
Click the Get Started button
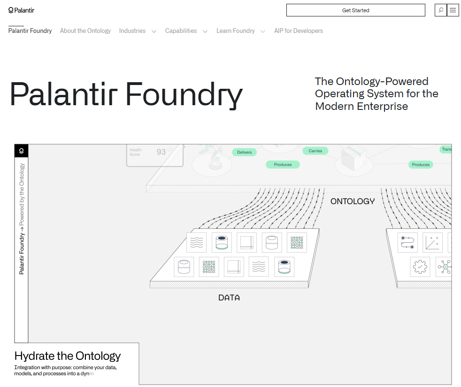point(355,10)
